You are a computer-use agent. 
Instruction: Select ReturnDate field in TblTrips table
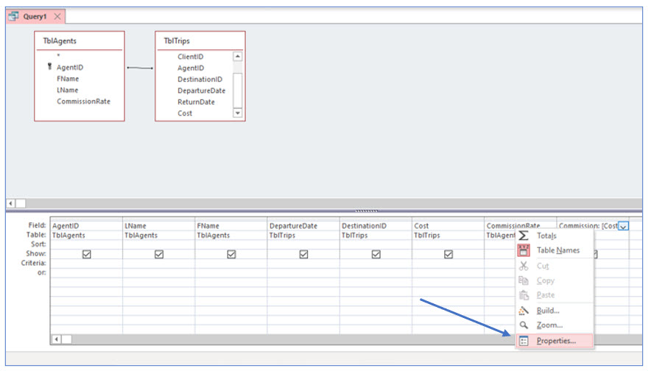coord(196,102)
